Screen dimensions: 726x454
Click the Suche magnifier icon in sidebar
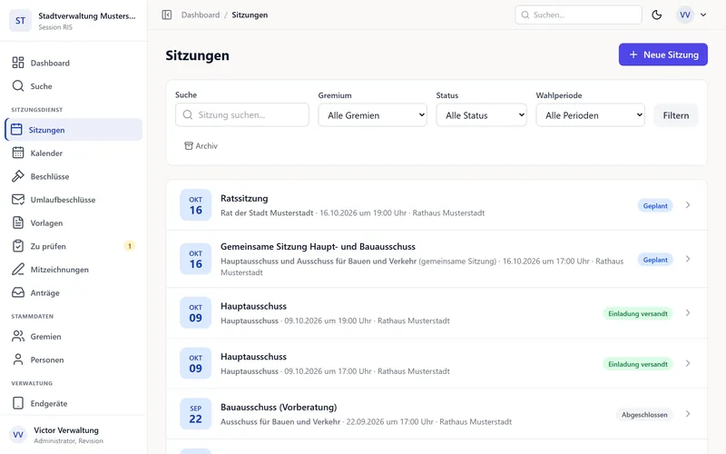tap(18, 86)
